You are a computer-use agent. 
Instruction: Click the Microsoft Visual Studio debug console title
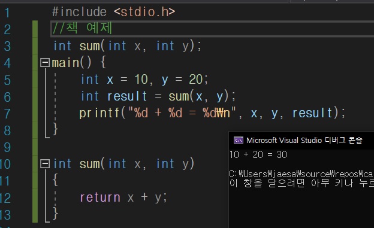[304, 140]
